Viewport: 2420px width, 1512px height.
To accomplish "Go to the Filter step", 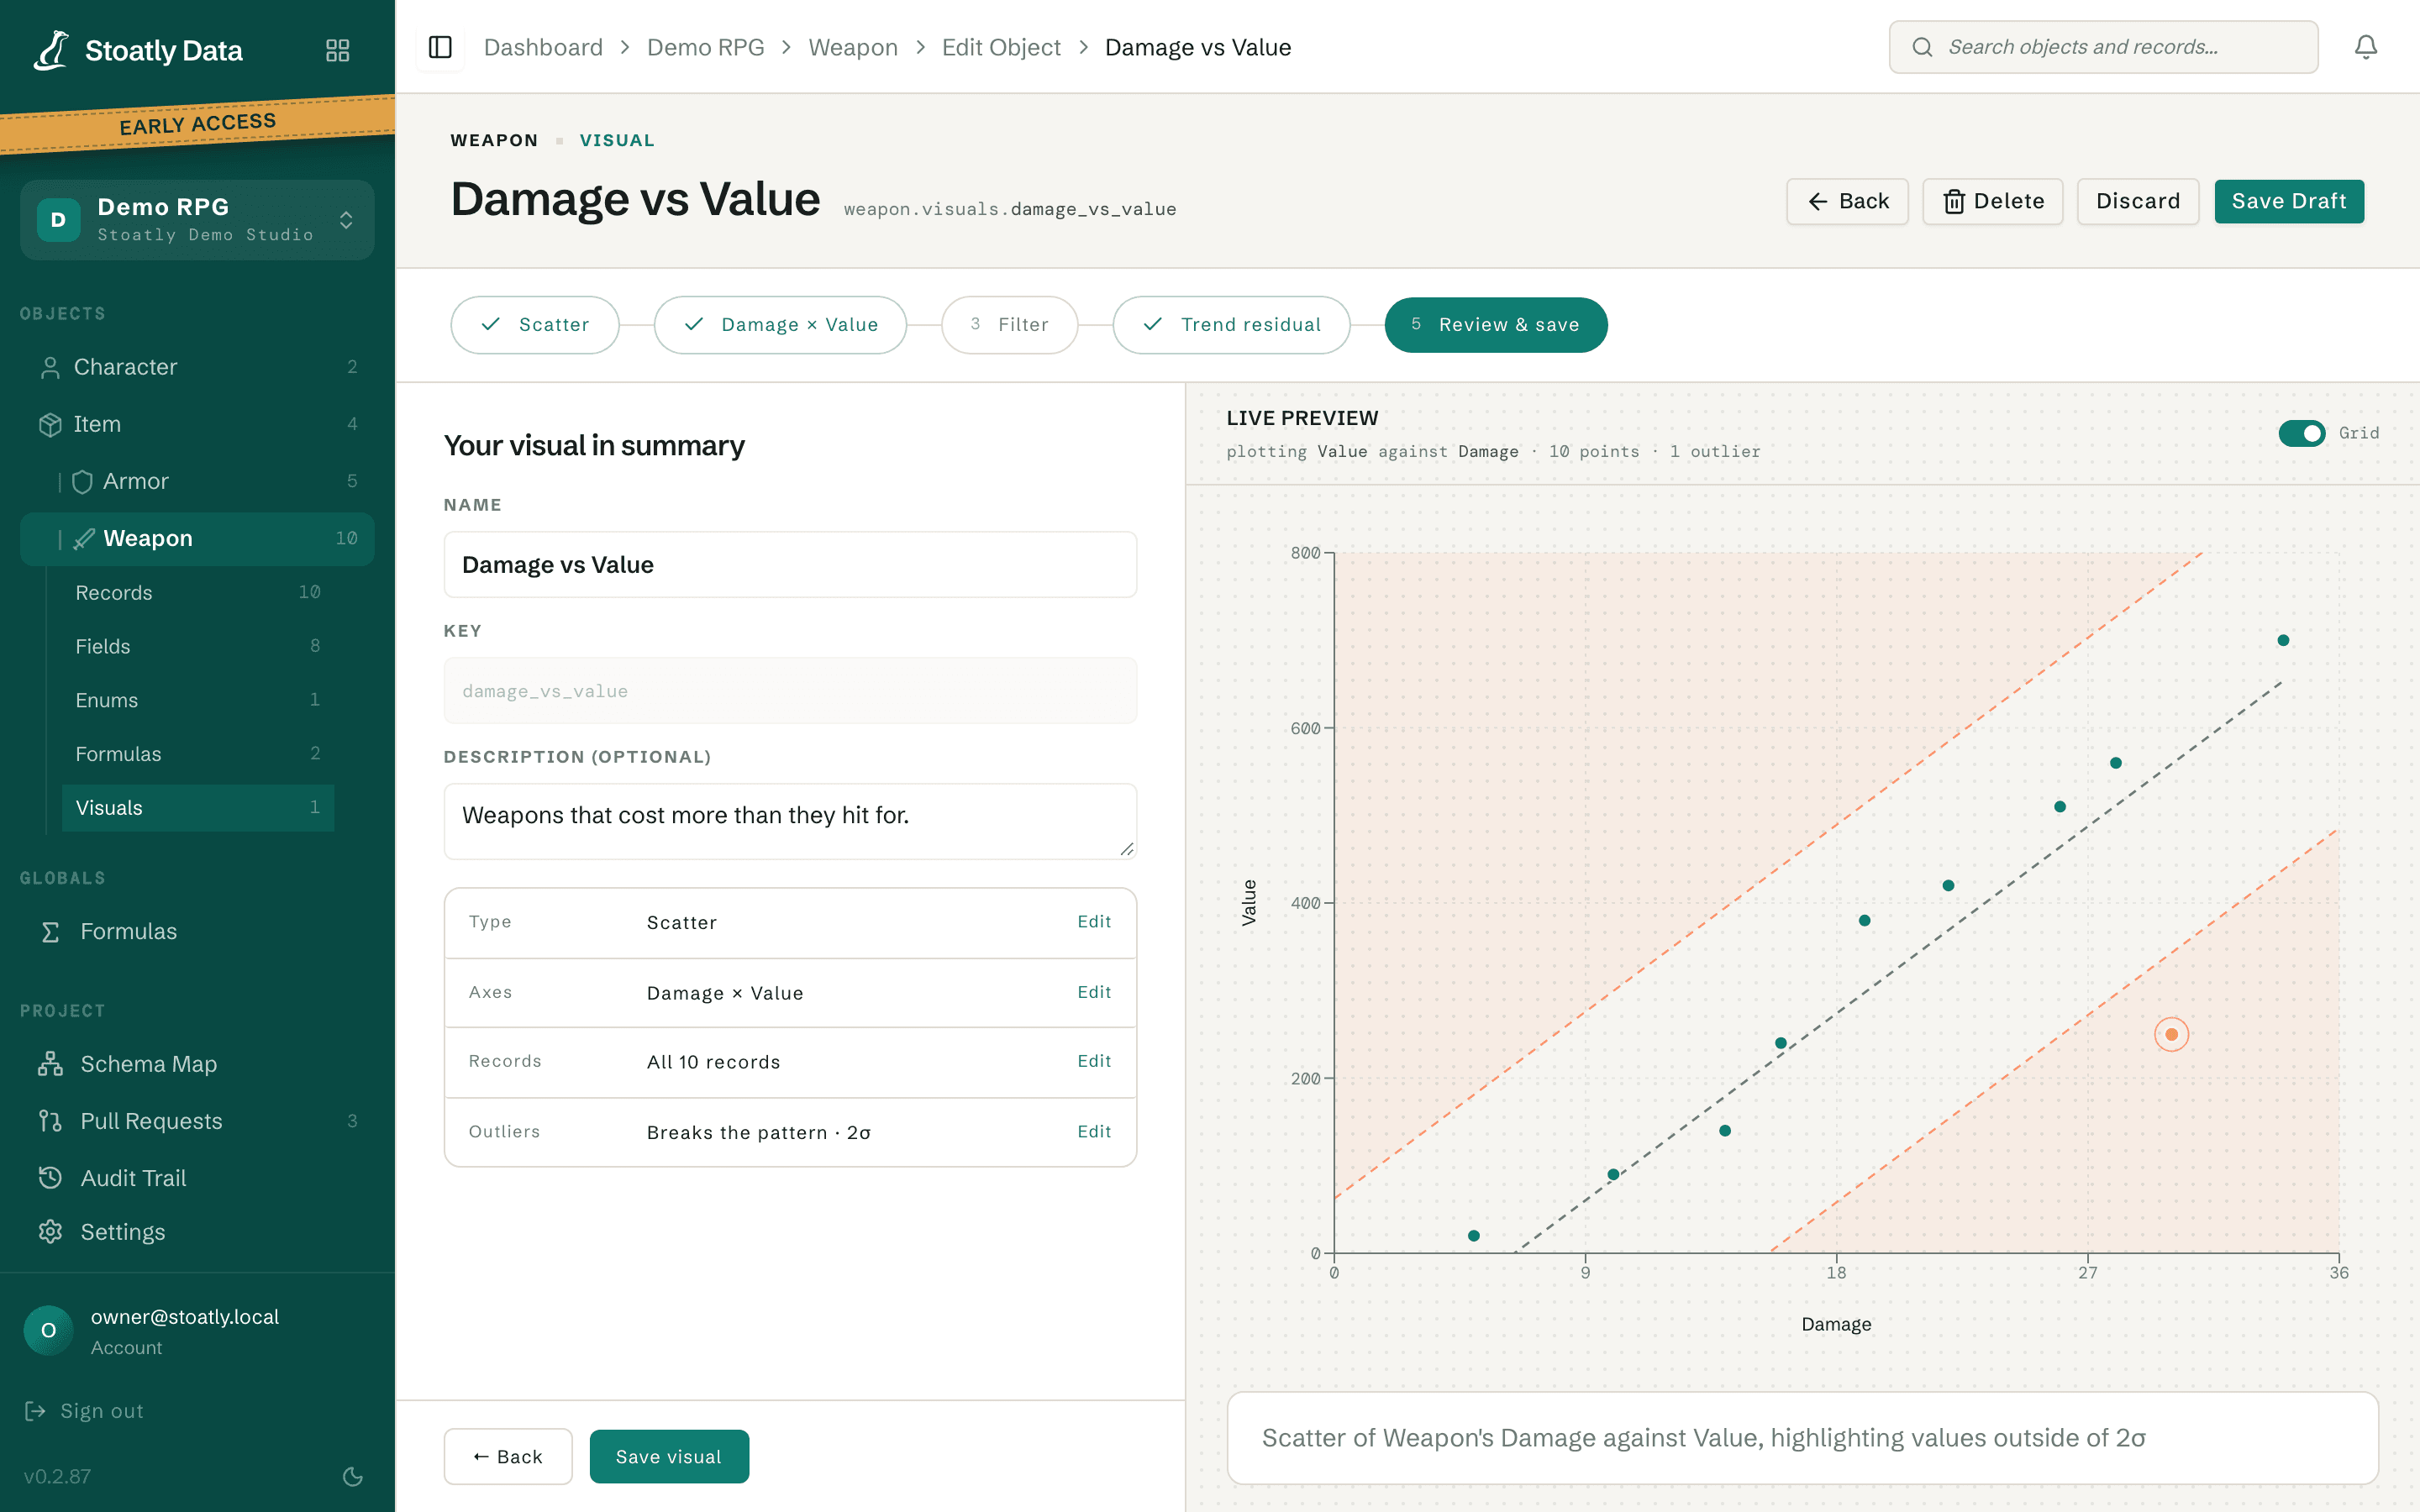I will 1009,324.
